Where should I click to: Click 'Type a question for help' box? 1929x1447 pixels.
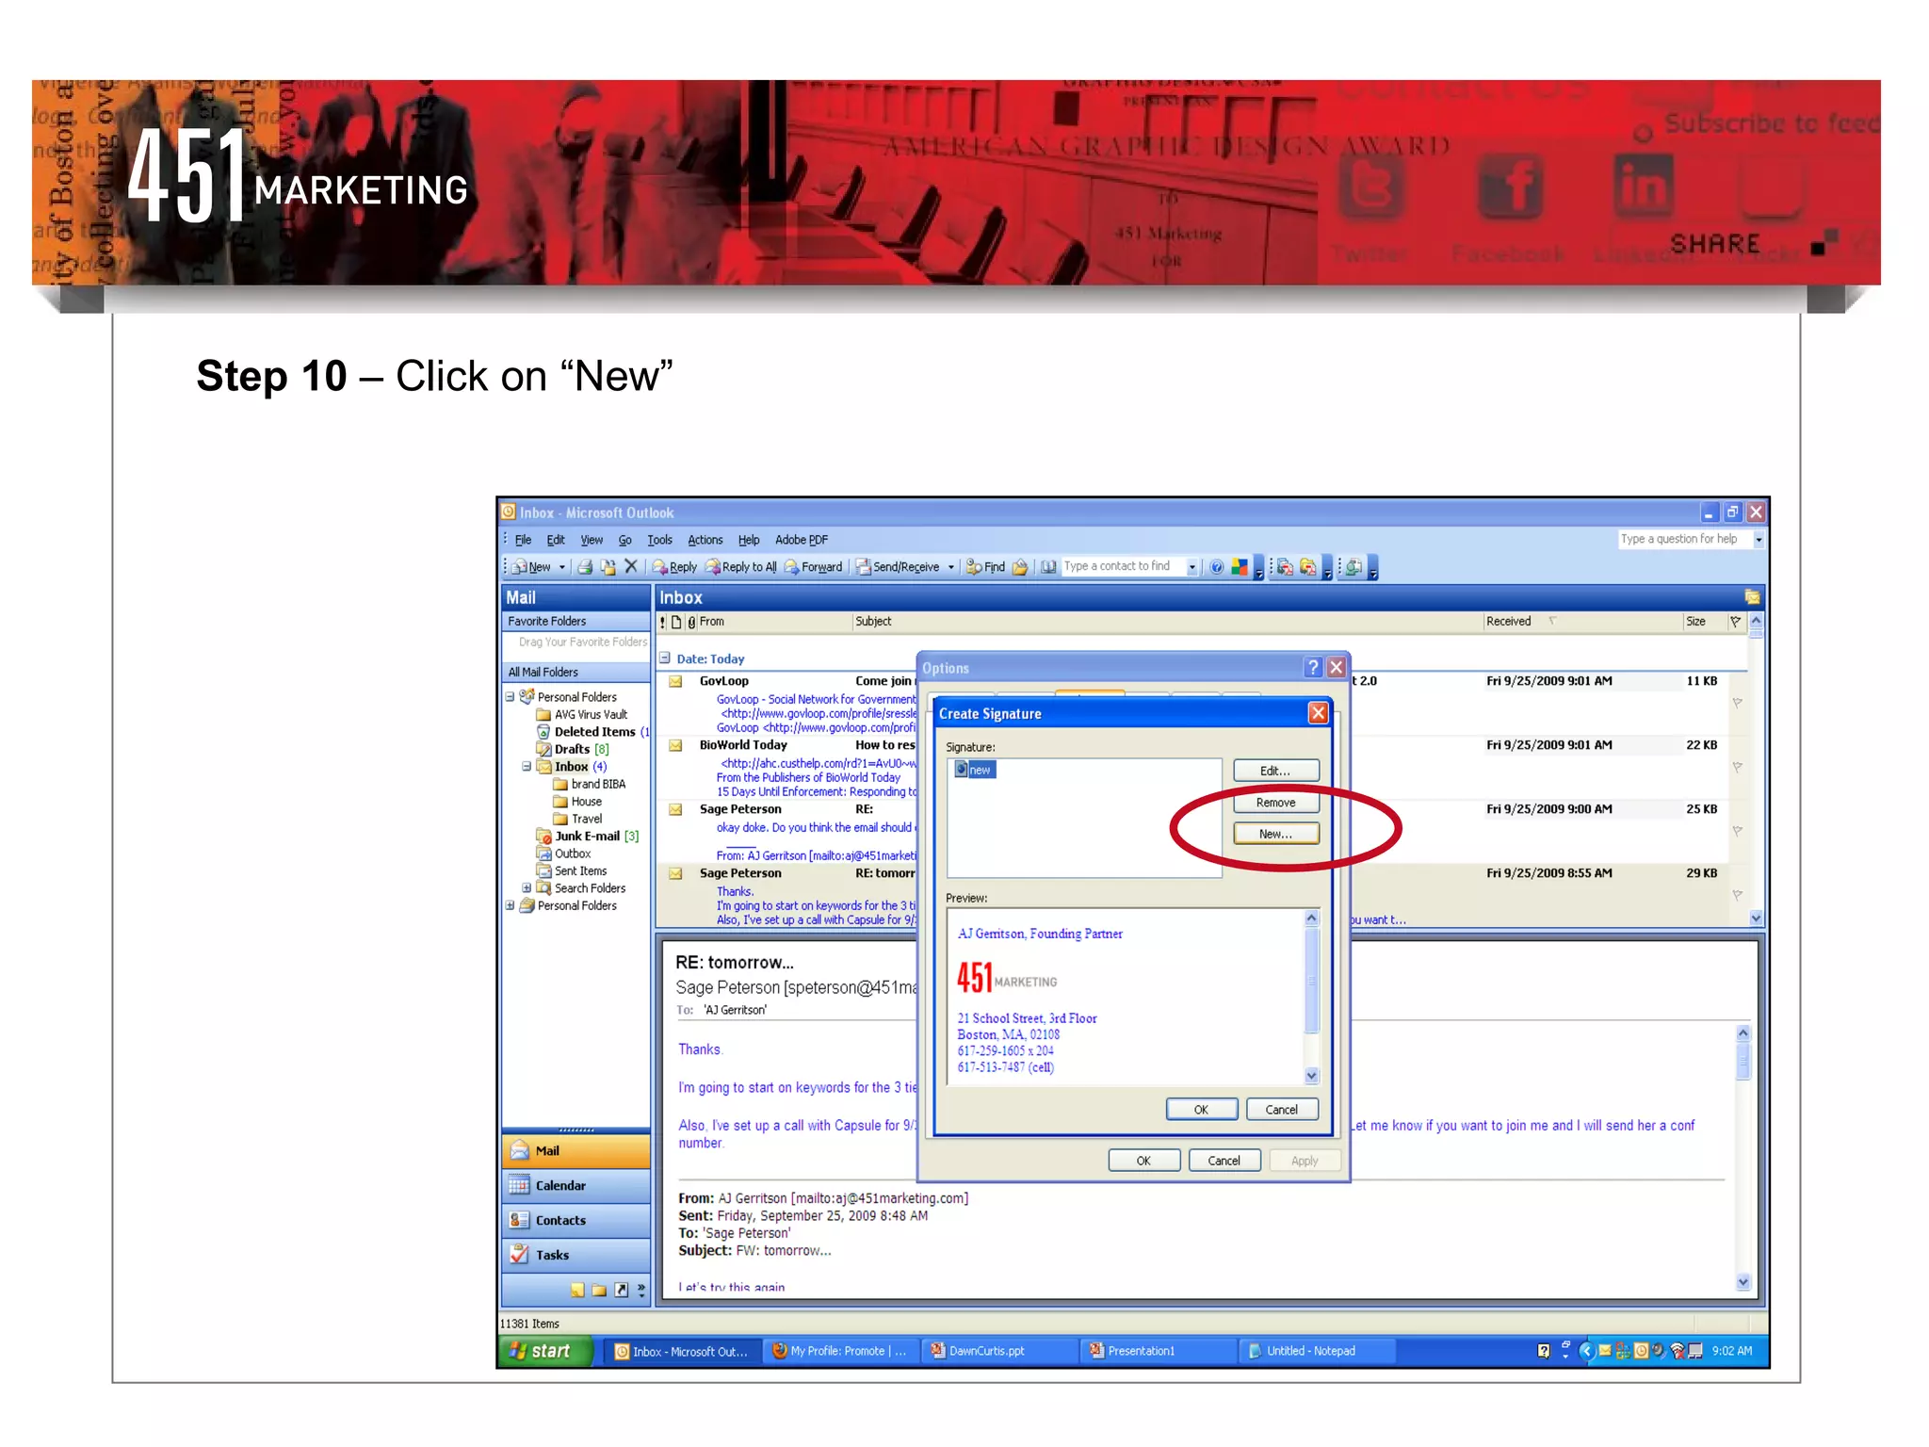1684,539
